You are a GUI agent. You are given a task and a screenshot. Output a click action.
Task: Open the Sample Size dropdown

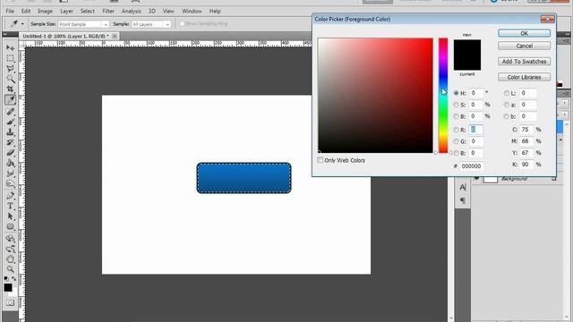pyautogui.click(x=83, y=24)
